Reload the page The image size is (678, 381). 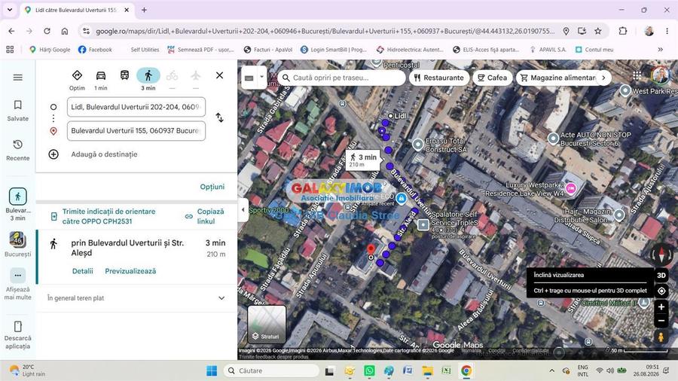pos(47,31)
